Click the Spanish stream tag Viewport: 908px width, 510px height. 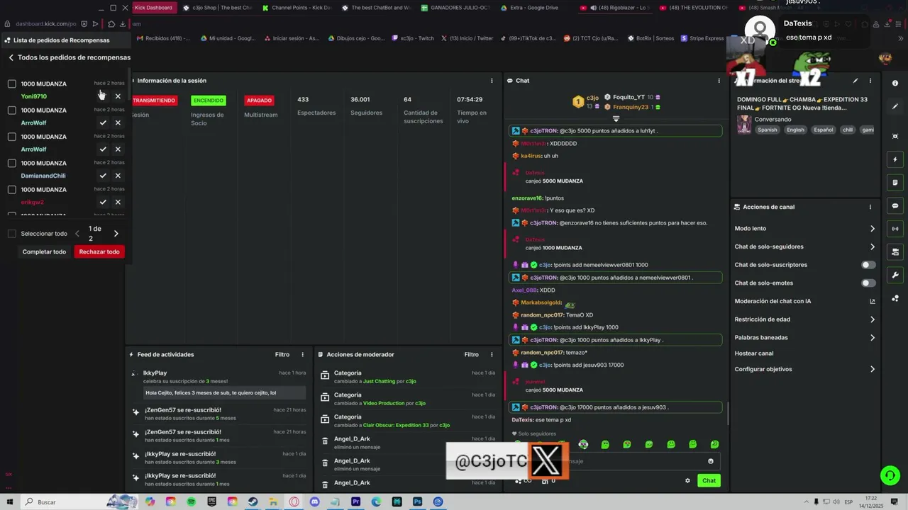click(767, 130)
